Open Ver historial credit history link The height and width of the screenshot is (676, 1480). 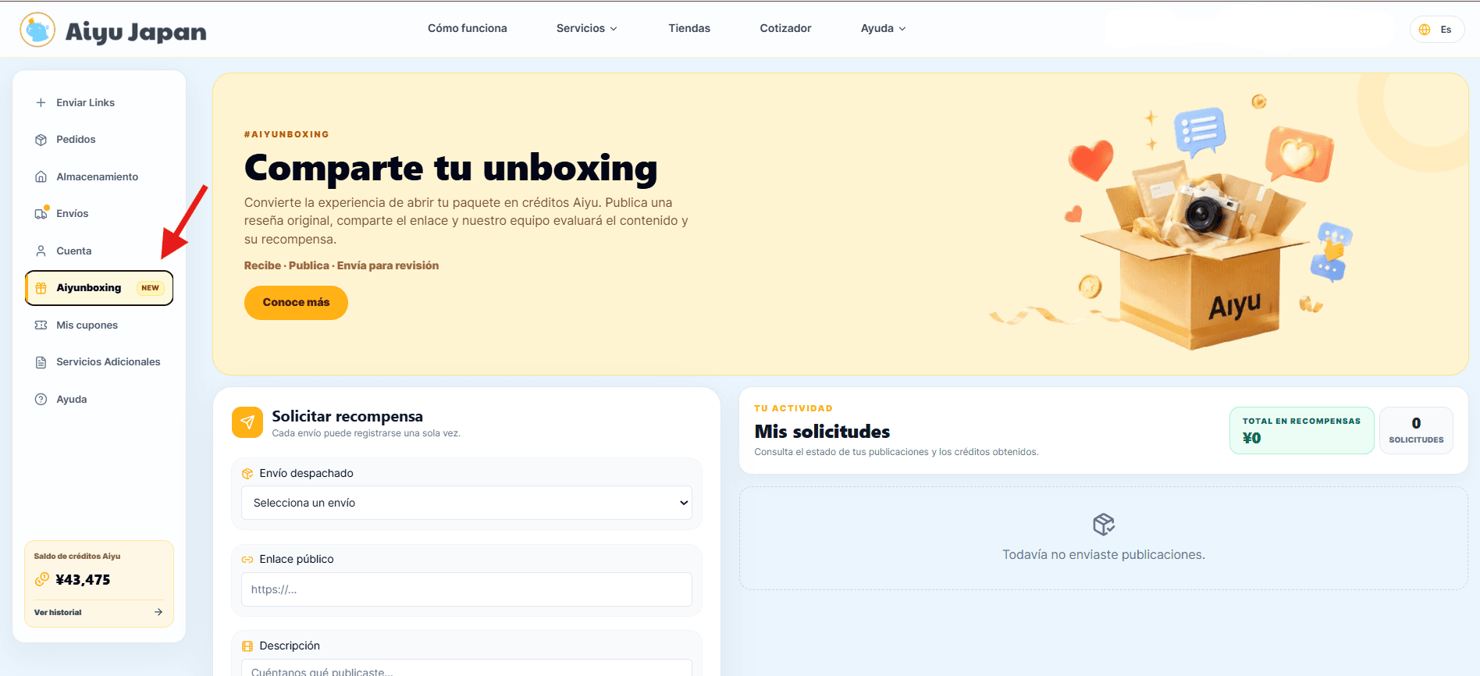(x=99, y=612)
